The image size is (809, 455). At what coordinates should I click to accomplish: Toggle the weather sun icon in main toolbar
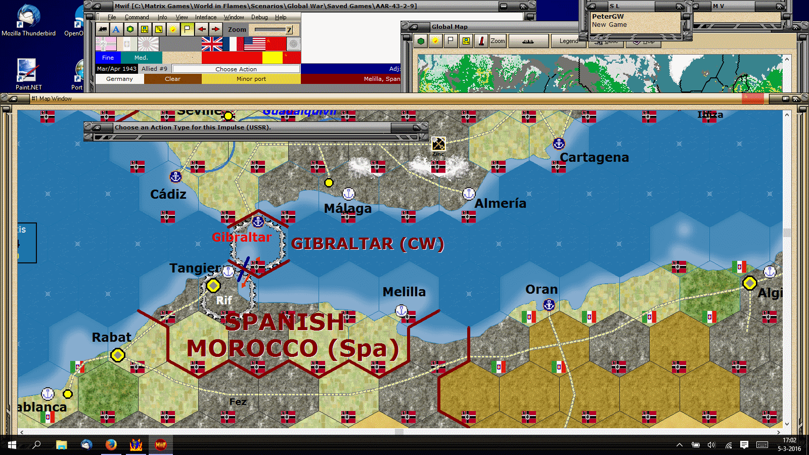[x=173, y=29]
